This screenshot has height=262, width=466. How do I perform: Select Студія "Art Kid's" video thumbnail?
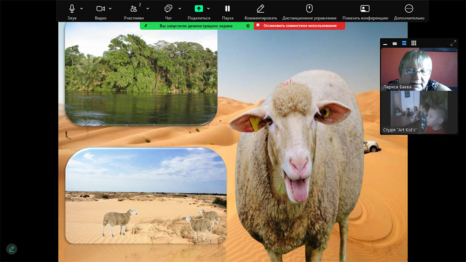[419, 112]
